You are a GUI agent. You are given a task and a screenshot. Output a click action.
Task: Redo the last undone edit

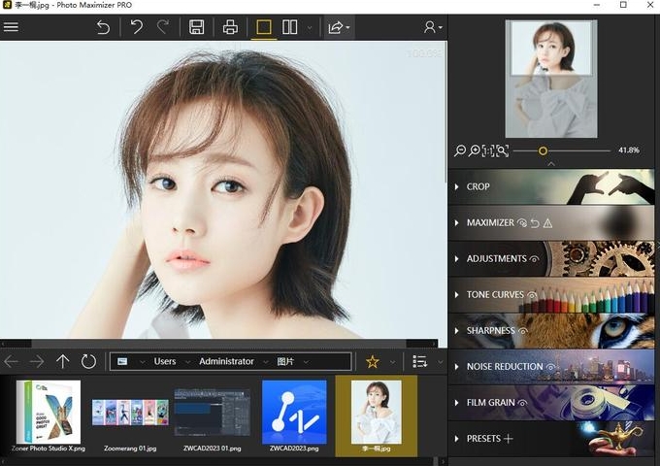[x=163, y=27]
